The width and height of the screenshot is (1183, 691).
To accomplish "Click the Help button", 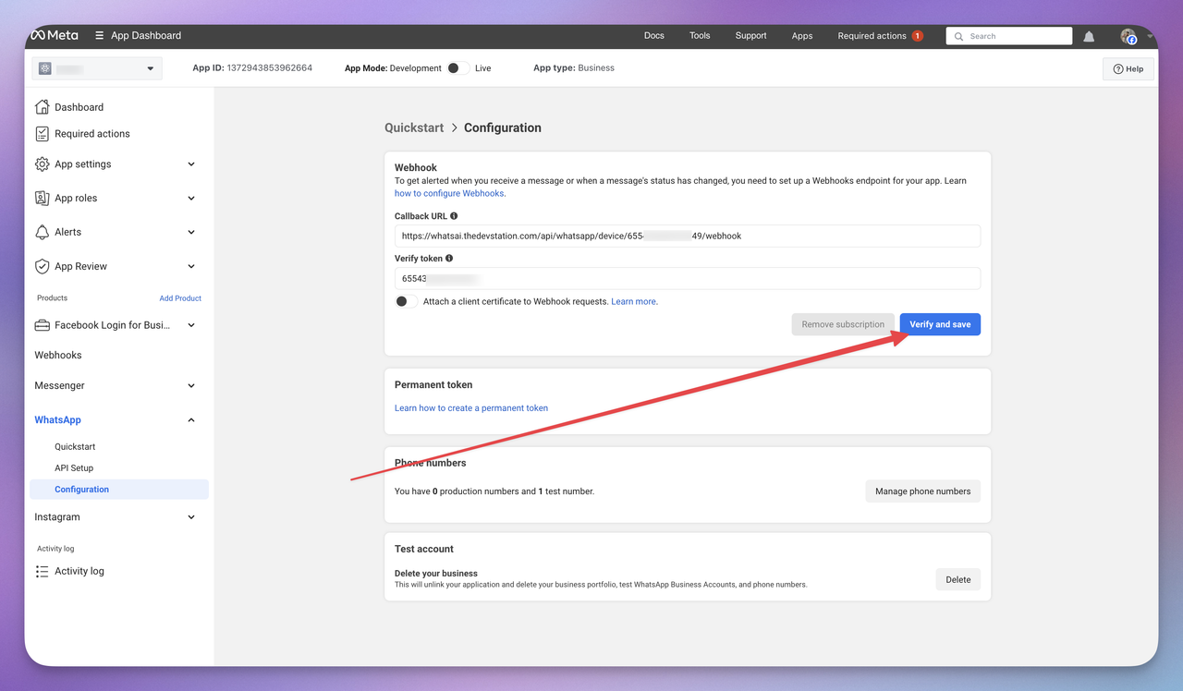I will [x=1128, y=69].
